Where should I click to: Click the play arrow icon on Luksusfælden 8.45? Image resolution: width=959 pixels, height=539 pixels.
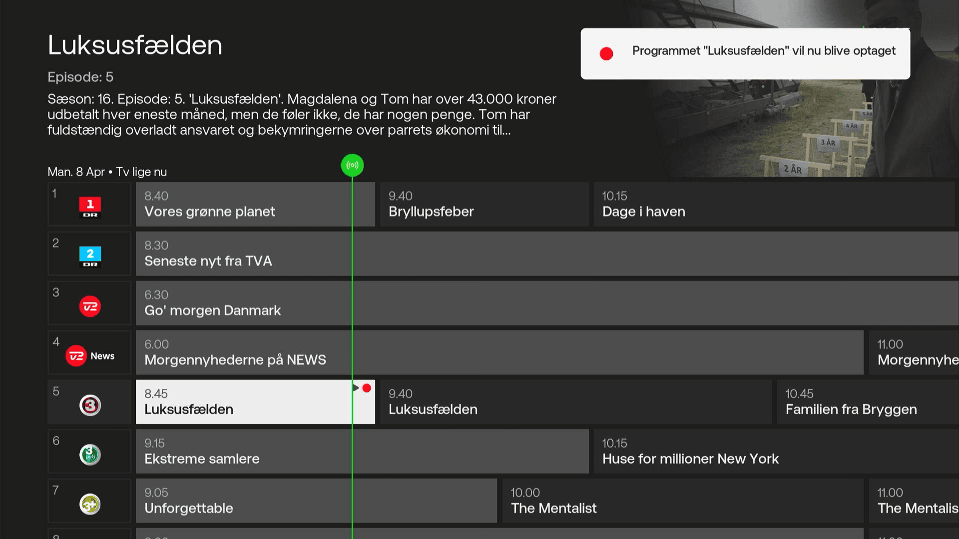point(356,388)
